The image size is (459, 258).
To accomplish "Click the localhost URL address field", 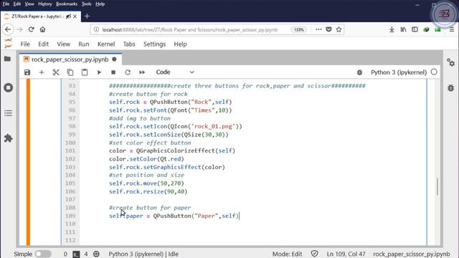I will pos(189,29).
